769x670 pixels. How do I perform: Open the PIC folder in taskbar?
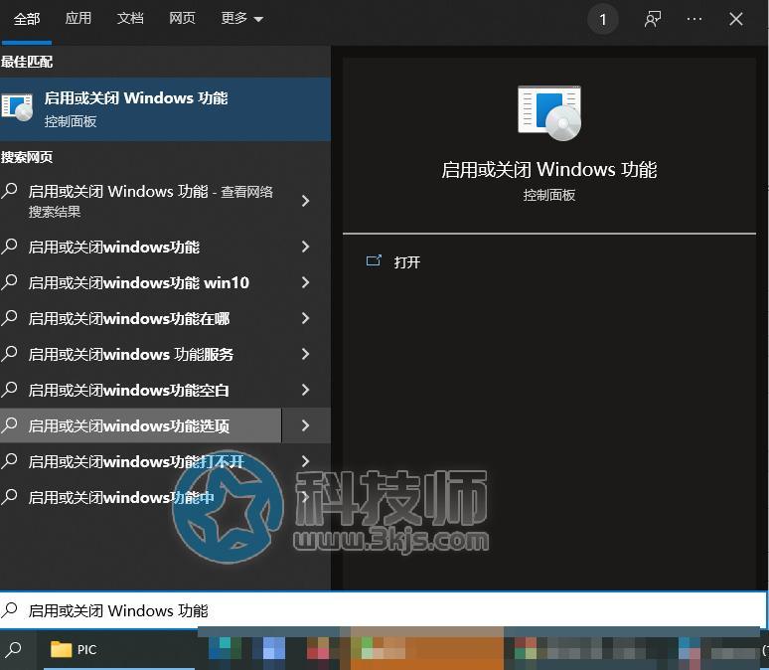pyautogui.click(x=119, y=649)
